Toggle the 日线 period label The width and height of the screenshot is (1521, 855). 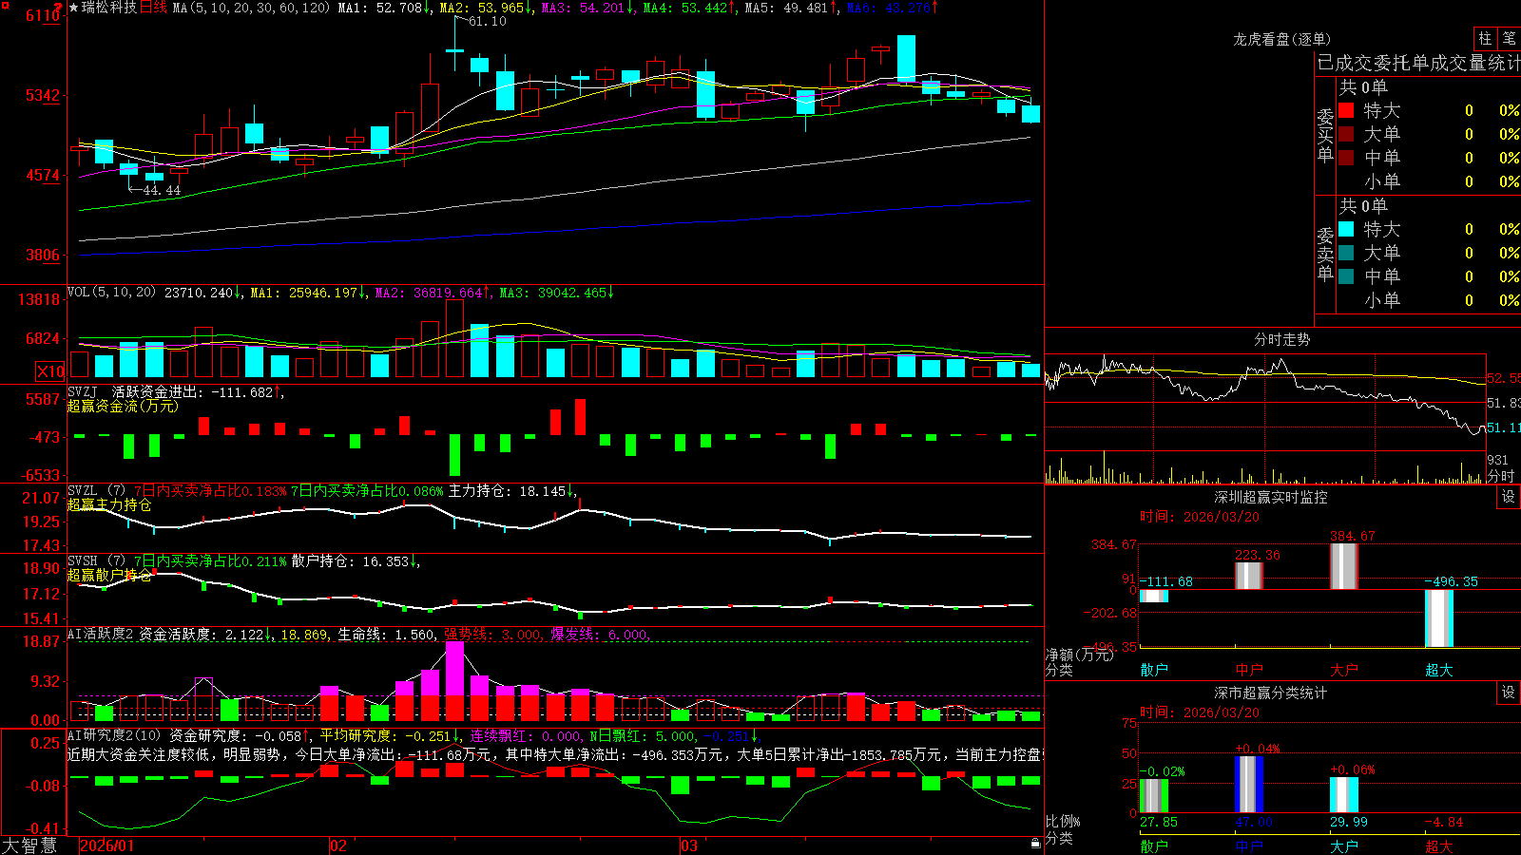(x=153, y=8)
